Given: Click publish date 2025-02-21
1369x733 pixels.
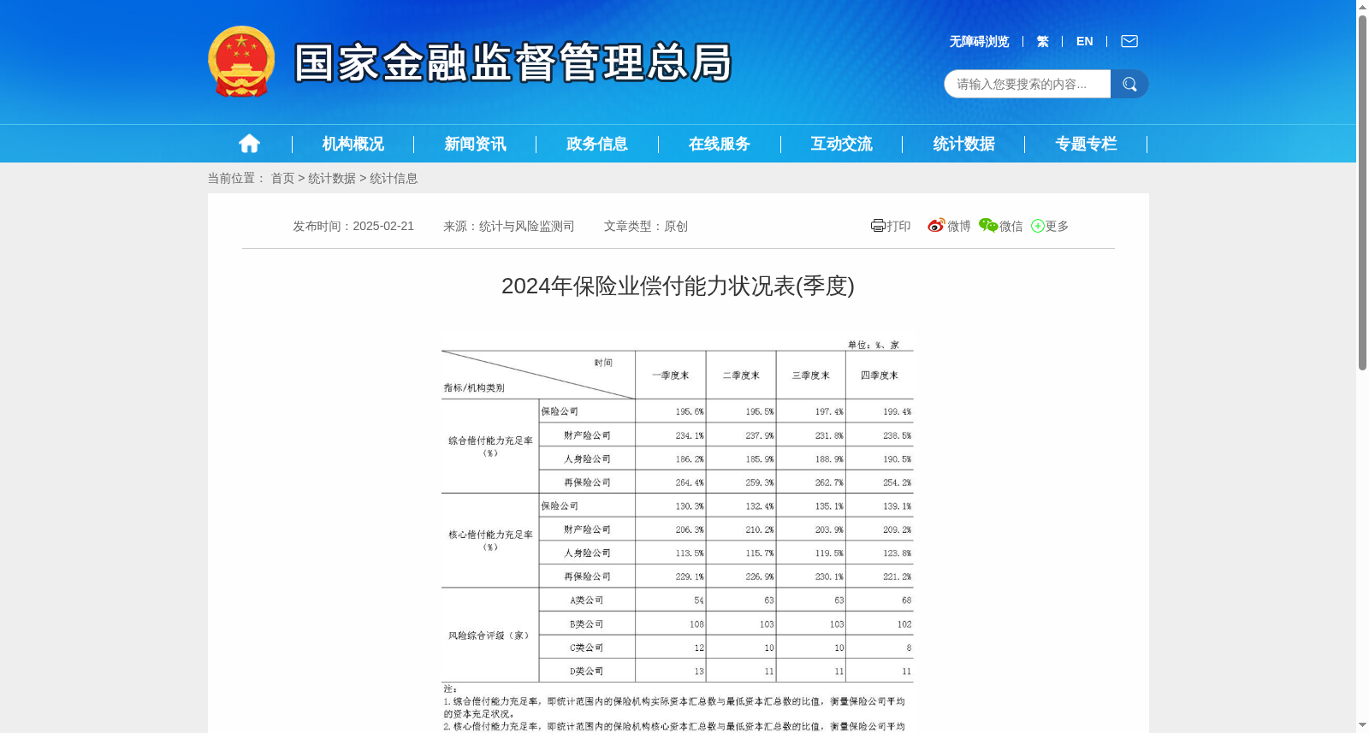Looking at the screenshot, I should (x=383, y=226).
